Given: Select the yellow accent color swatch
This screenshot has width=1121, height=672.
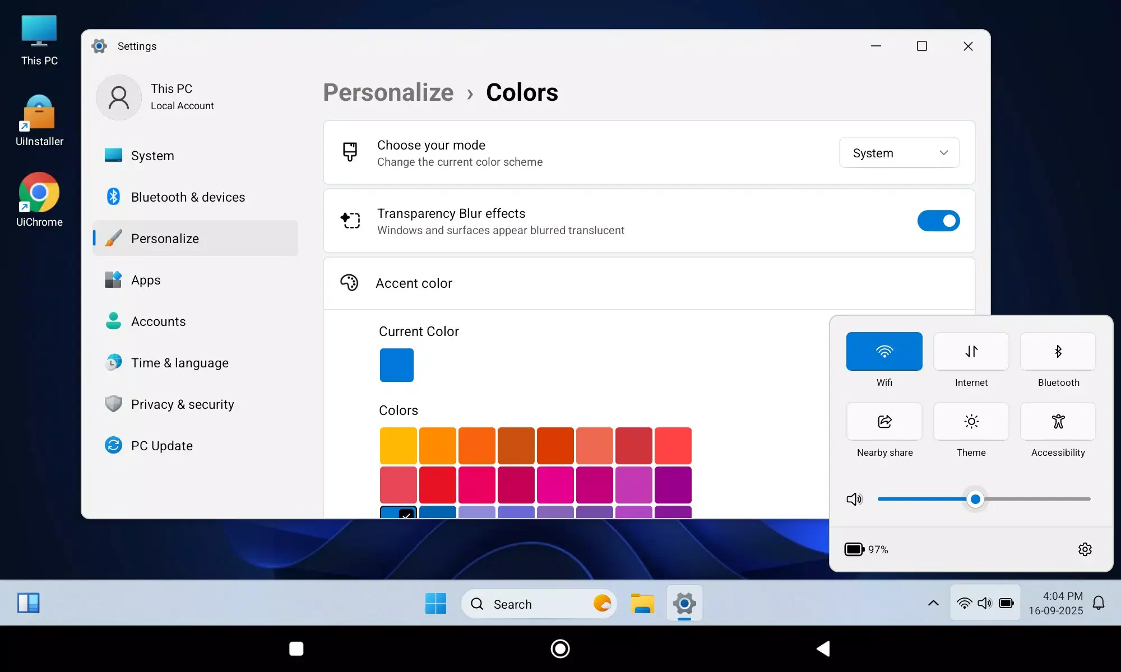Looking at the screenshot, I should [397, 445].
